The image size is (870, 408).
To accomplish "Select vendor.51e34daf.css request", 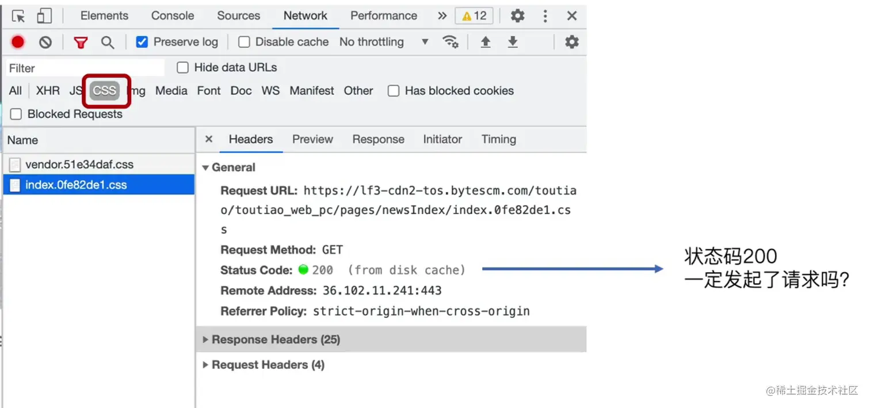I will 79,165.
